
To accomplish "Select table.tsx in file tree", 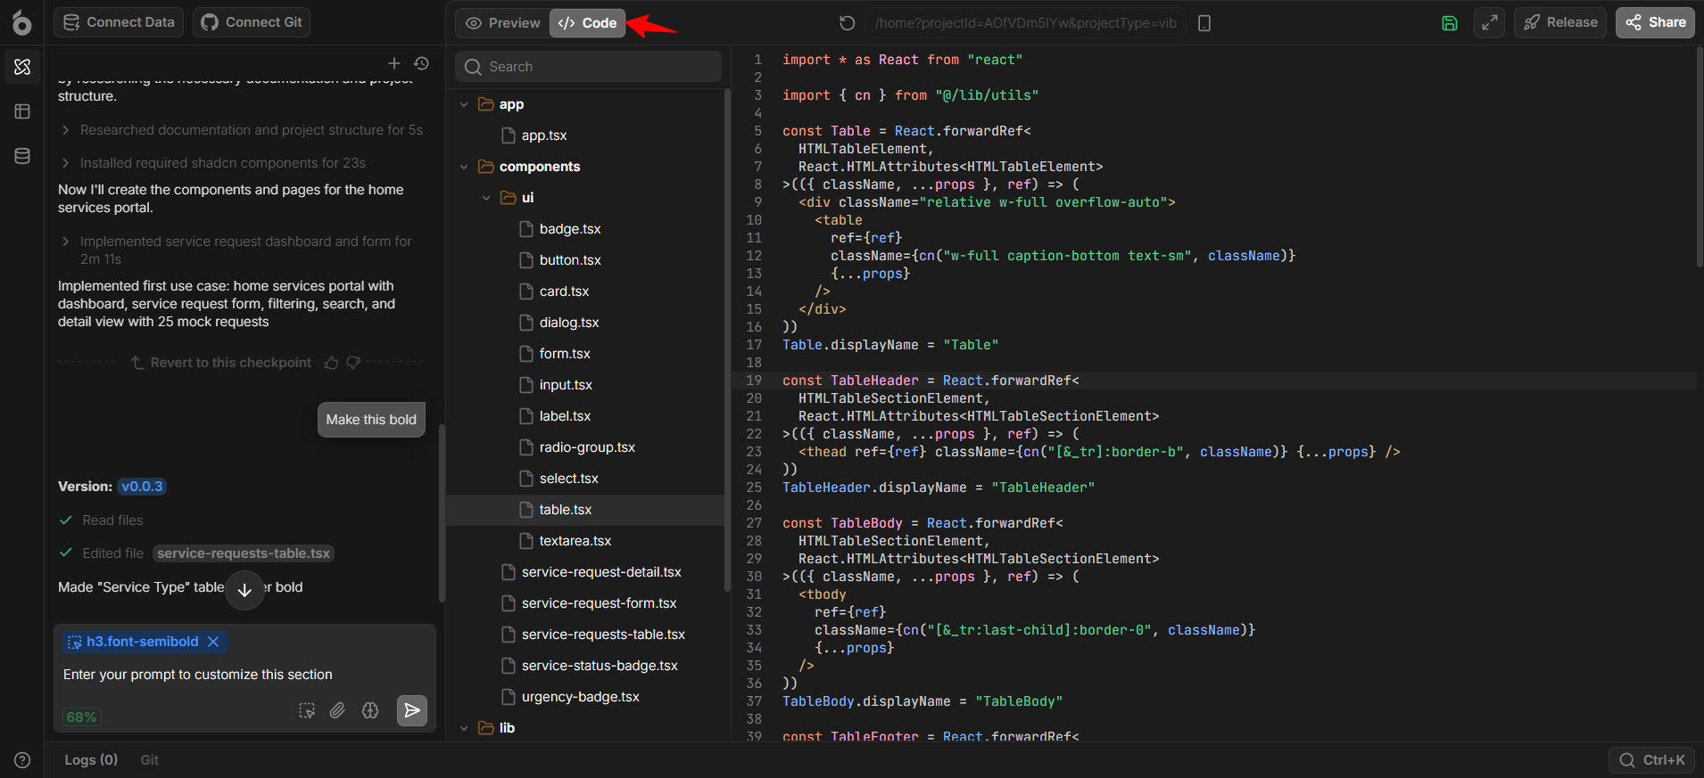I will click(585, 510).
